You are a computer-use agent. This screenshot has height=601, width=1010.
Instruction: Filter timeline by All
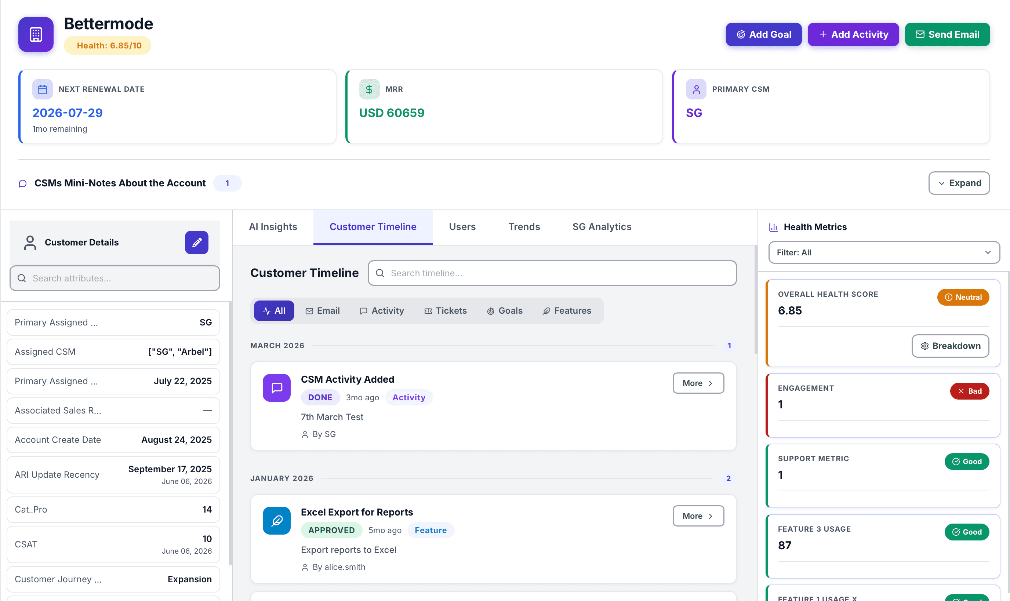tap(274, 311)
